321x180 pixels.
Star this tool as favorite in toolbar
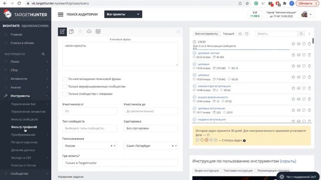179,31
